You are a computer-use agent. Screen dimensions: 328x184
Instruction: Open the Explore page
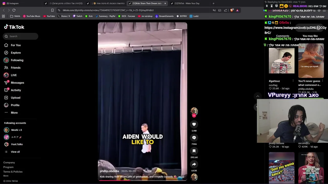tap(16, 53)
